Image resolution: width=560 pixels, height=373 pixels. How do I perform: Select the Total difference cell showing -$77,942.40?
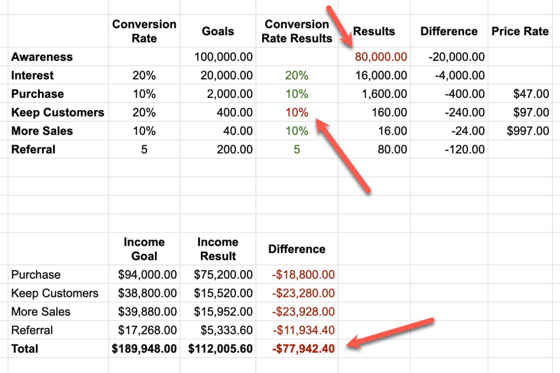tap(303, 349)
